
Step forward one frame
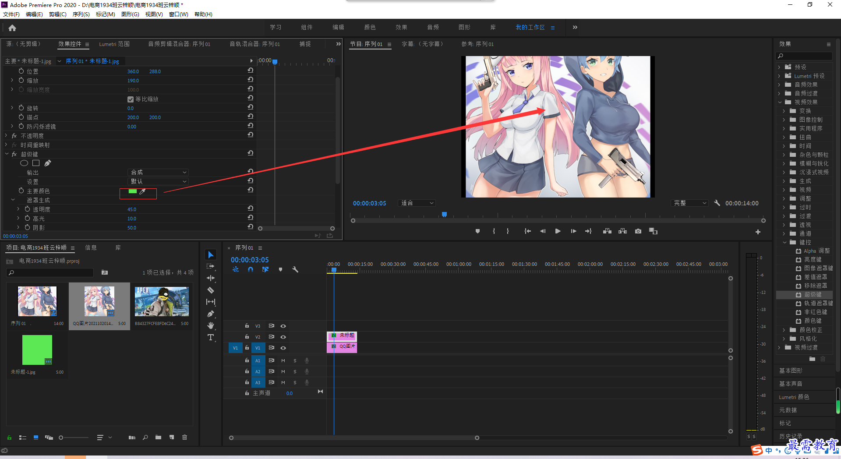573,231
